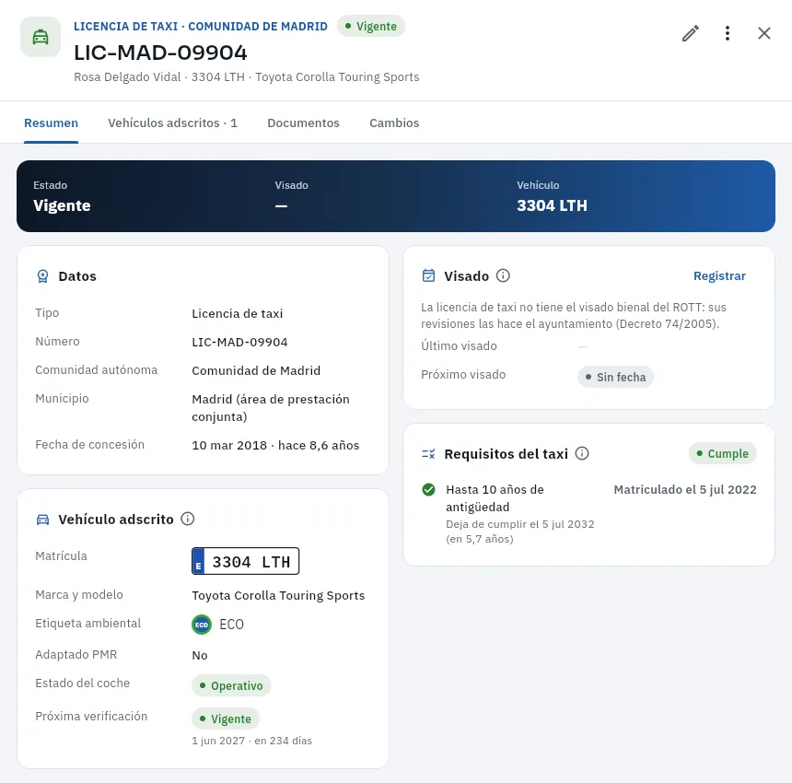The image size is (792, 783).
Task: Open the Vehículos adscritos tab
Action: 173,123
